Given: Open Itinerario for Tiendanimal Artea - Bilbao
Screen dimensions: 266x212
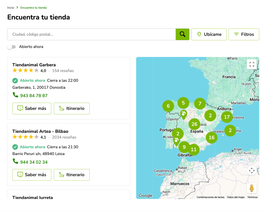Looking at the screenshot, I should [x=72, y=175].
